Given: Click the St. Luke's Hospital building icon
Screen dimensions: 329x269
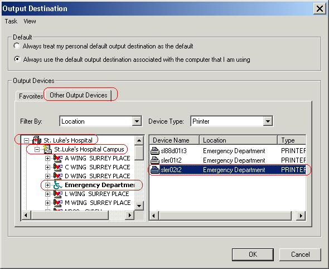Looking at the screenshot, I should 37,140.
